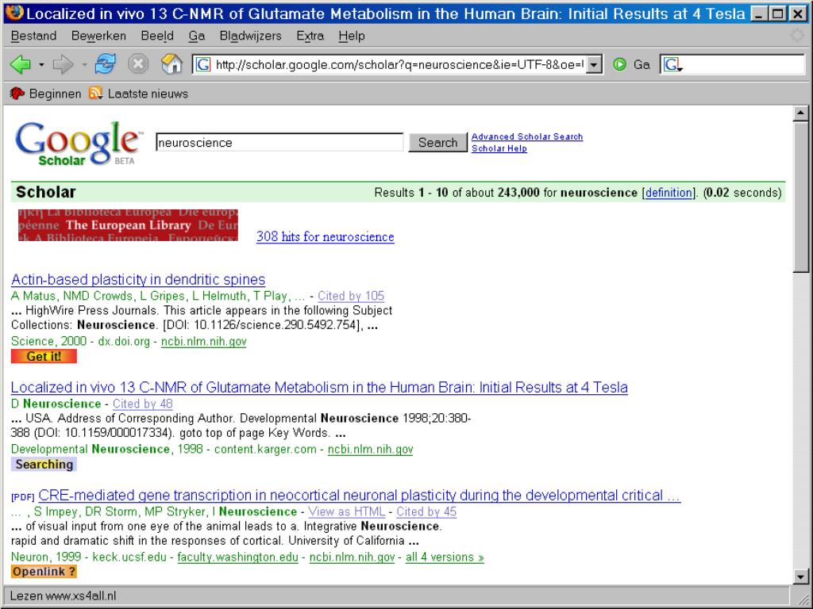Click the Beginnen bookmark

(45, 94)
